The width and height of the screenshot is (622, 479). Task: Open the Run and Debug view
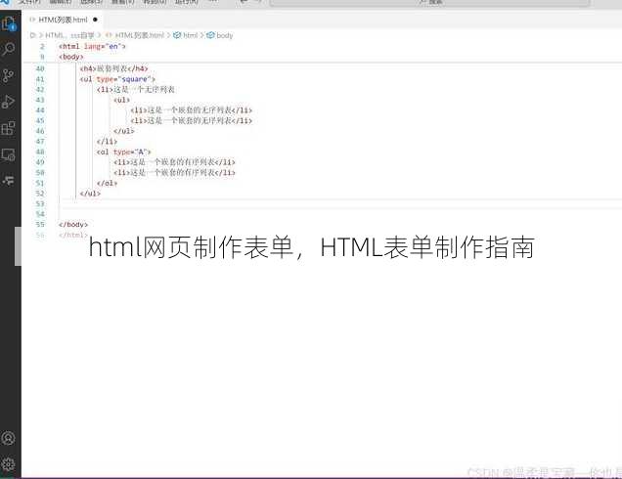(x=8, y=102)
